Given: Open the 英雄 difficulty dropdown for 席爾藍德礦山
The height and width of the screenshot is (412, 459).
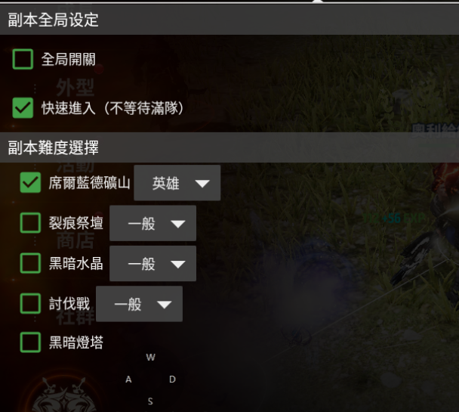Looking at the screenshot, I should click(177, 183).
